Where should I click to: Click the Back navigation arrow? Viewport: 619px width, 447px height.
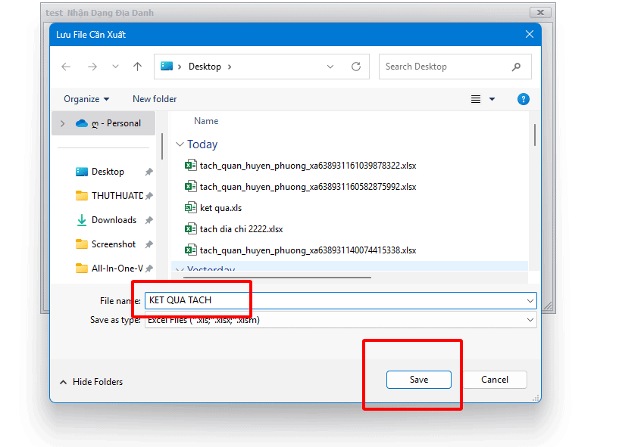(x=66, y=67)
